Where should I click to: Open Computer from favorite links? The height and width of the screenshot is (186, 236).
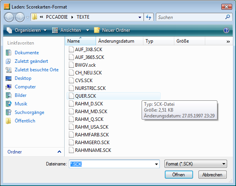point(25,87)
